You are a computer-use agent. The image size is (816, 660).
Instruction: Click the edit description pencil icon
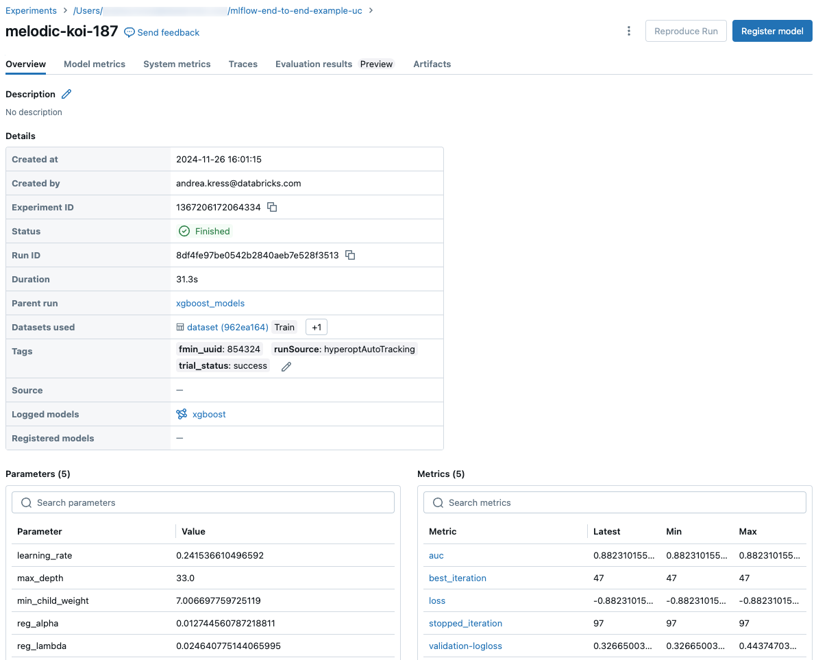click(66, 95)
